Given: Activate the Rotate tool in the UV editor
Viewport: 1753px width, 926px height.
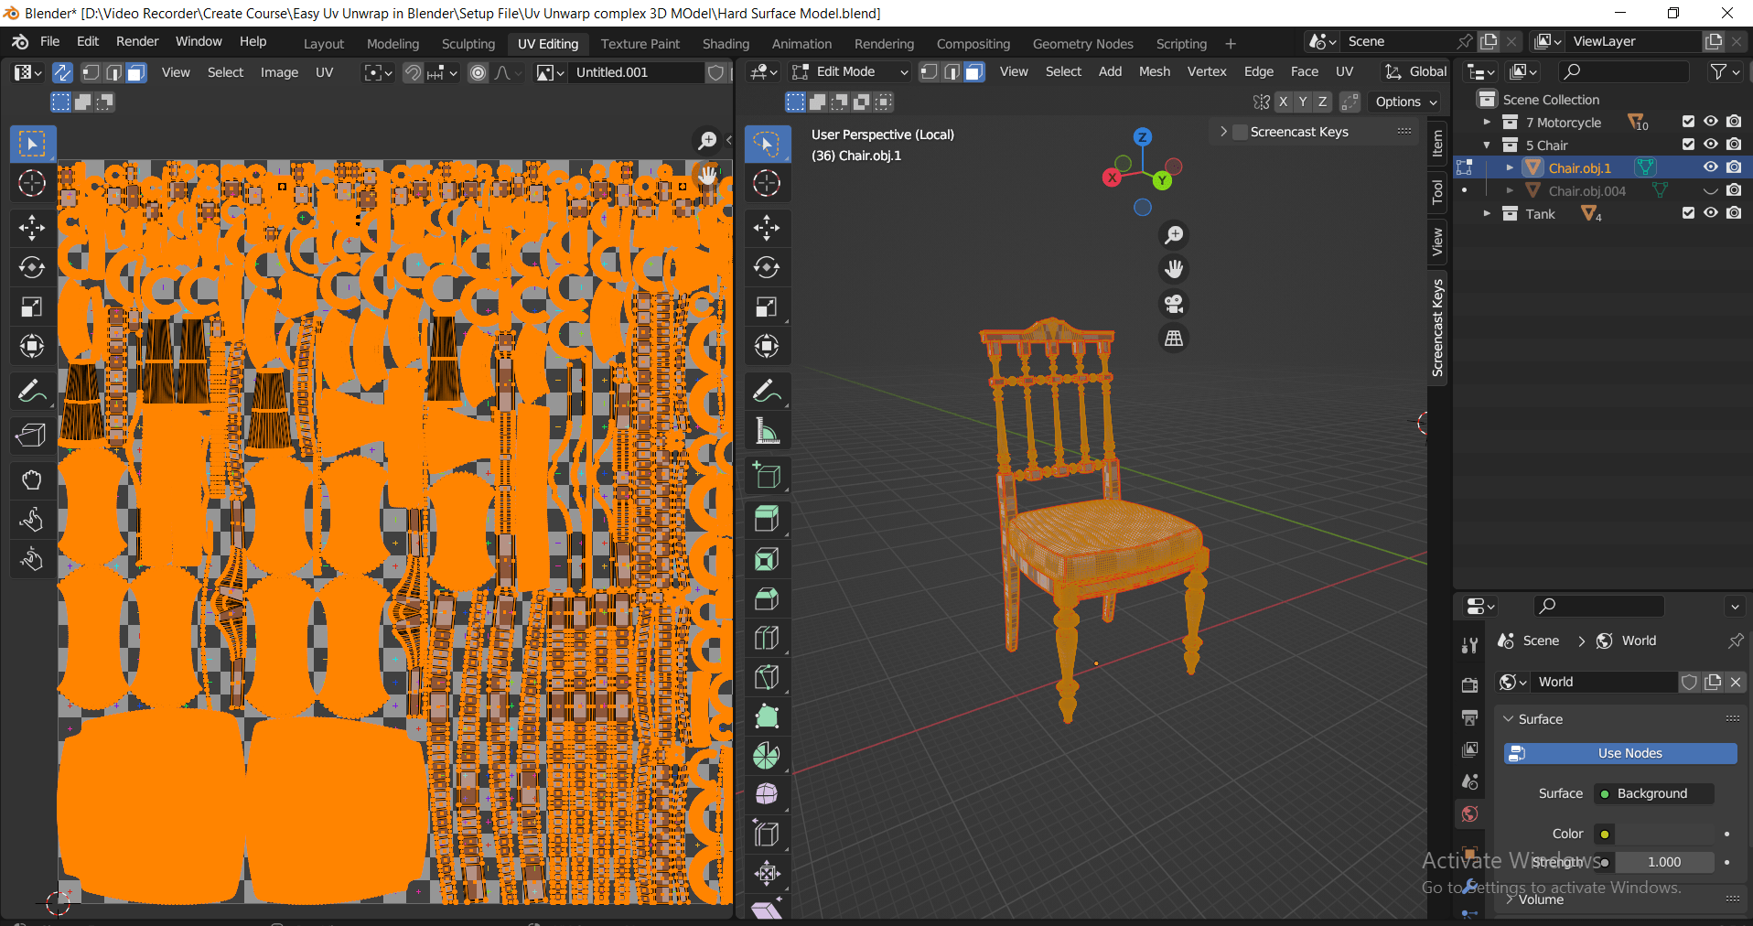Looking at the screenshot, I should (x=32, y=267).
